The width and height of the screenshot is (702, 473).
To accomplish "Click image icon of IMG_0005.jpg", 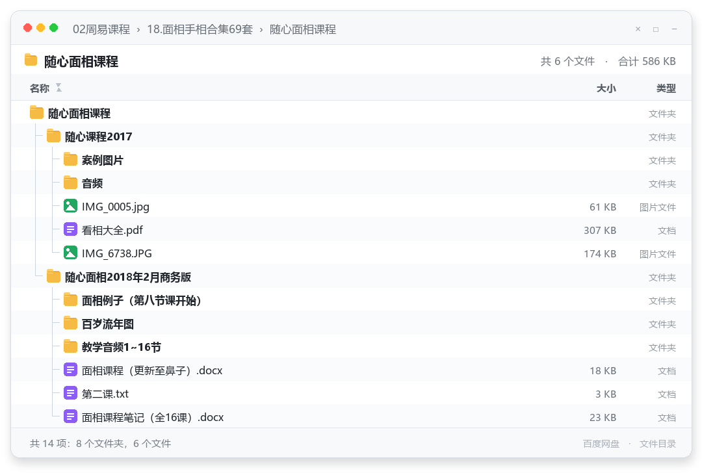I will (x=70, y=206).
